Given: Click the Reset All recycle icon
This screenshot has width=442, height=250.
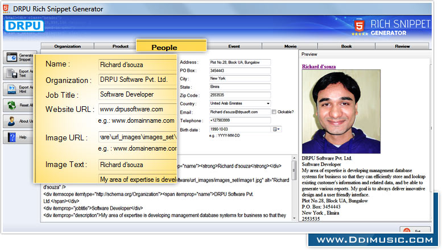Looking at the screenshot, I should tap(11, 105).
